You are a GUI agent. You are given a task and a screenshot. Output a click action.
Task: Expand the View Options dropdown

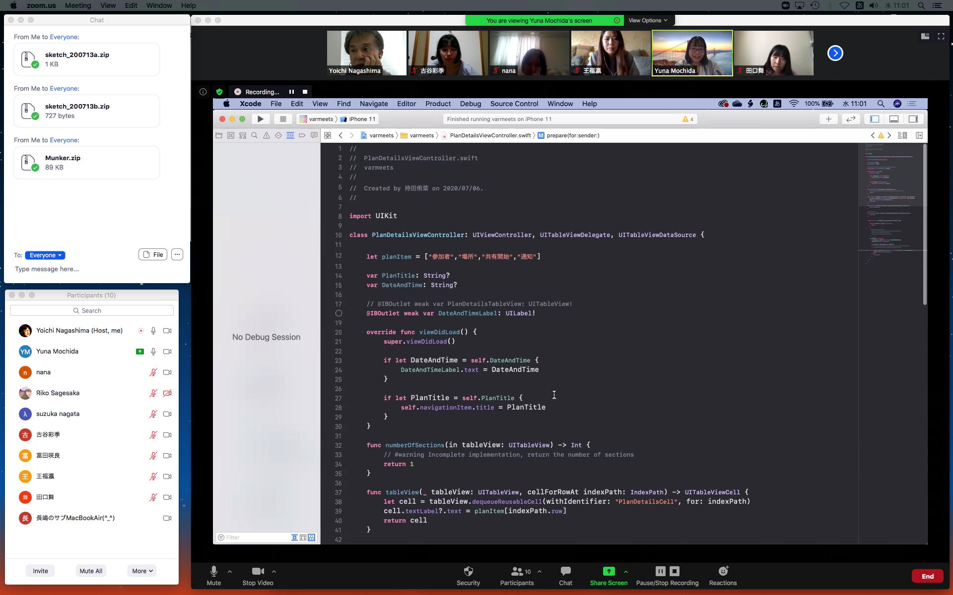tap(648, 20)
